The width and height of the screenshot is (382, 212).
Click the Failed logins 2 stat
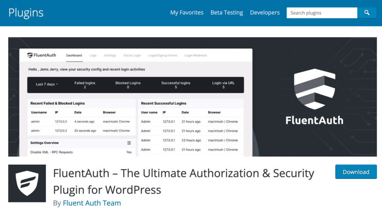click(85, 85)
